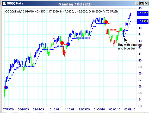Click the 43 price axis label
Image resolution: width=149 pixels, height=113 pixels.
click(x=140, y=41)
